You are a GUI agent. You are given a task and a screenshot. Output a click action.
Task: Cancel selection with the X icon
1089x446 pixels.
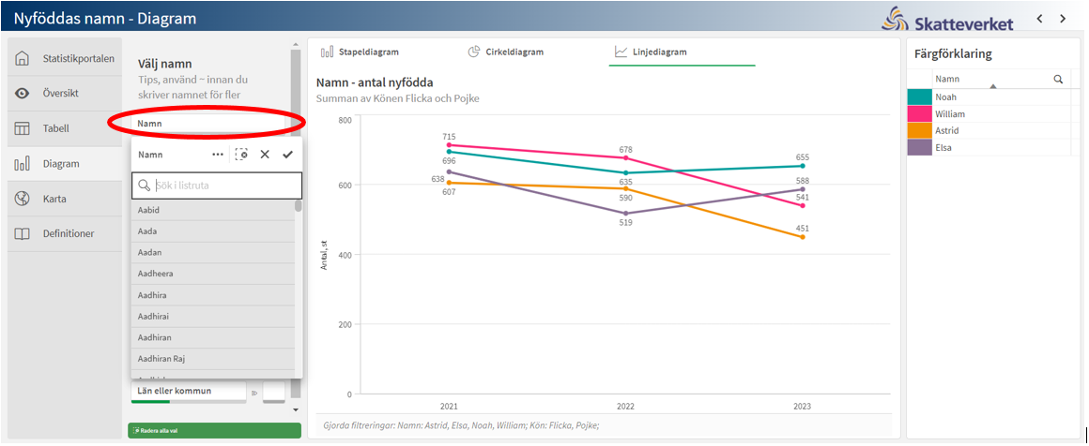pyautogui.click(x=265, y=155)
